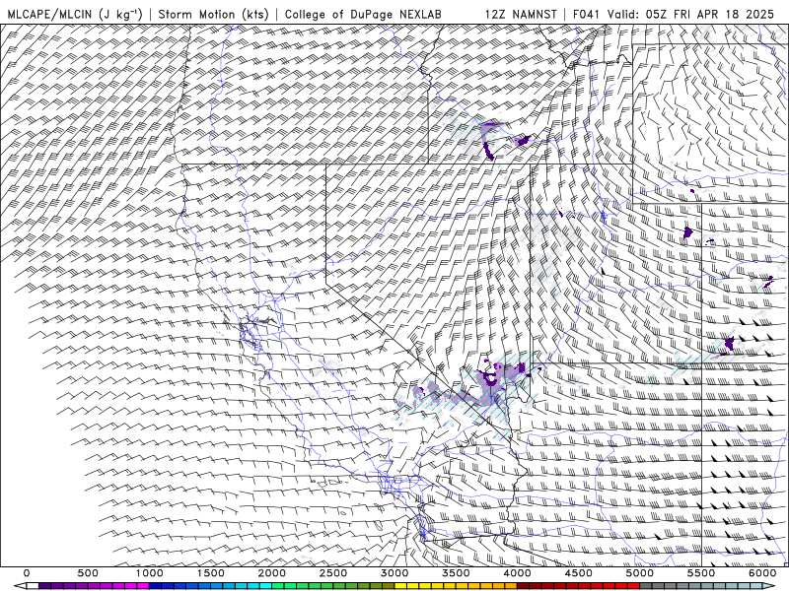The image size is (789, 591).
Task: Click the 500 label on the color scale
Action: [88, 573]
